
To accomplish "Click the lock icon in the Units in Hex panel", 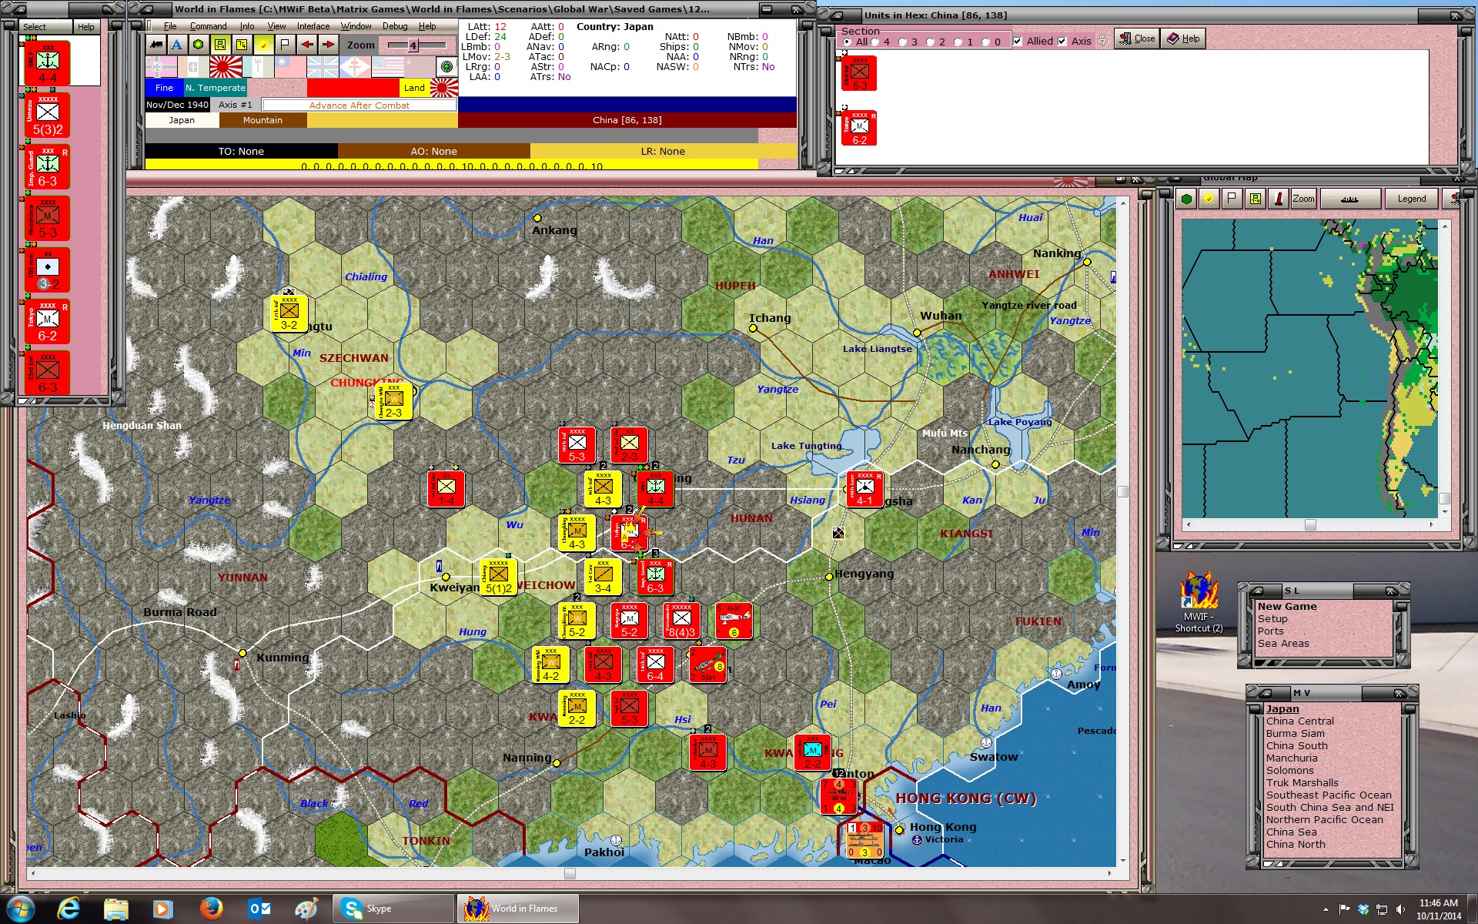I will click(1102, 41).
